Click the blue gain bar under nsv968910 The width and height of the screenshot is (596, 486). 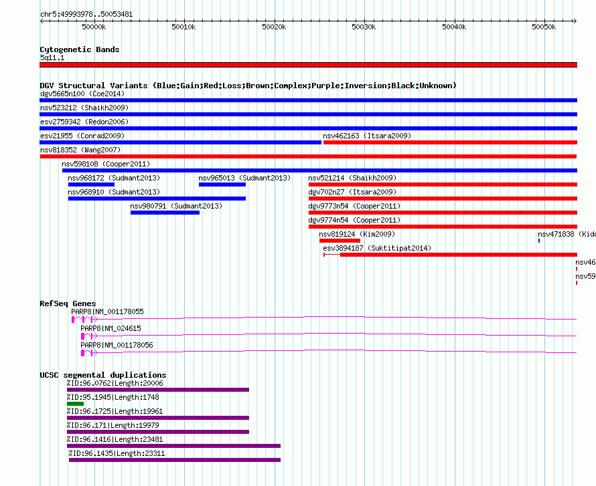[157, 199]
